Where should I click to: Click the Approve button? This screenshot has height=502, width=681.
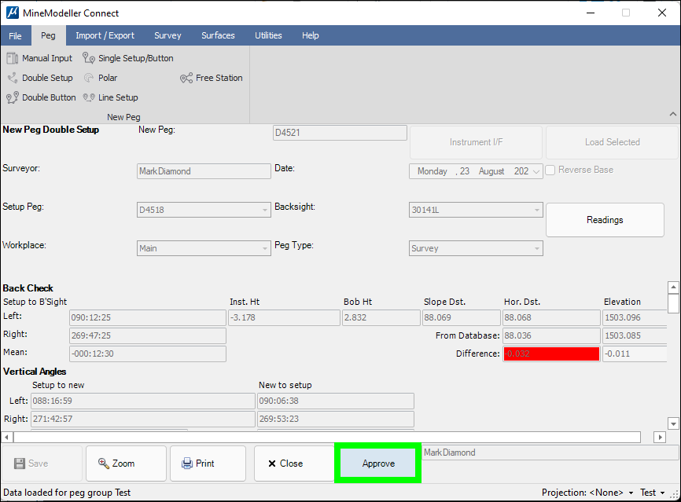[x=378, y=464]
